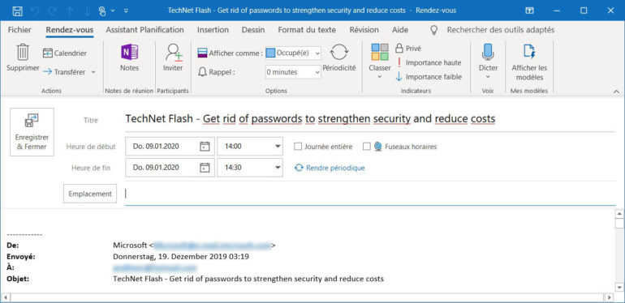
Task: Open the end date calendar picker icon
Action: tap(205, 168)
